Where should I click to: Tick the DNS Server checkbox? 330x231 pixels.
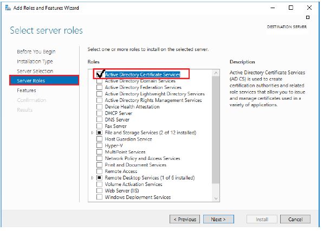point(99,120)
